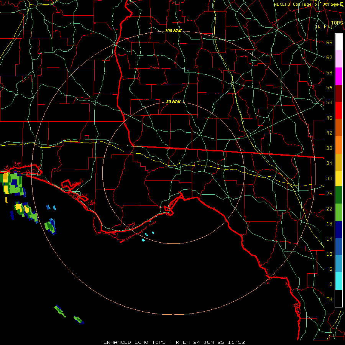Click the white 66 K FT legend swatch

tap(338, 42)
